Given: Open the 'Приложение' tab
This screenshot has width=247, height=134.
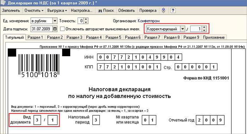Looking at the screenshot, I should (214, 37).
